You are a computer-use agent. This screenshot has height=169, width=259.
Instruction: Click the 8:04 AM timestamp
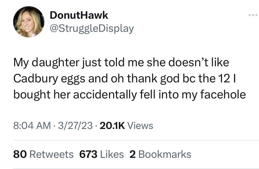coord(32,125)
